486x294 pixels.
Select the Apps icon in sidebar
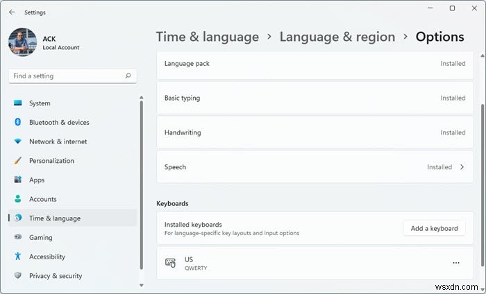[x=18, y=180]
